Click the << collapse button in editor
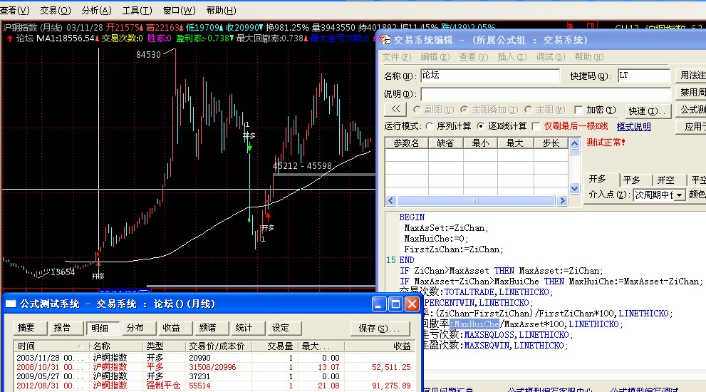This screenshot has height=392, width=706. coord(395,110)
